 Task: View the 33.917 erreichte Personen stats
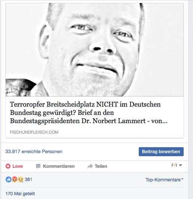[x=34, y=152]
